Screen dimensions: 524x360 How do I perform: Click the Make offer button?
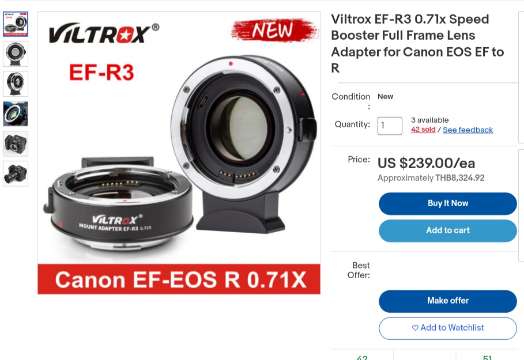[448, 301]
